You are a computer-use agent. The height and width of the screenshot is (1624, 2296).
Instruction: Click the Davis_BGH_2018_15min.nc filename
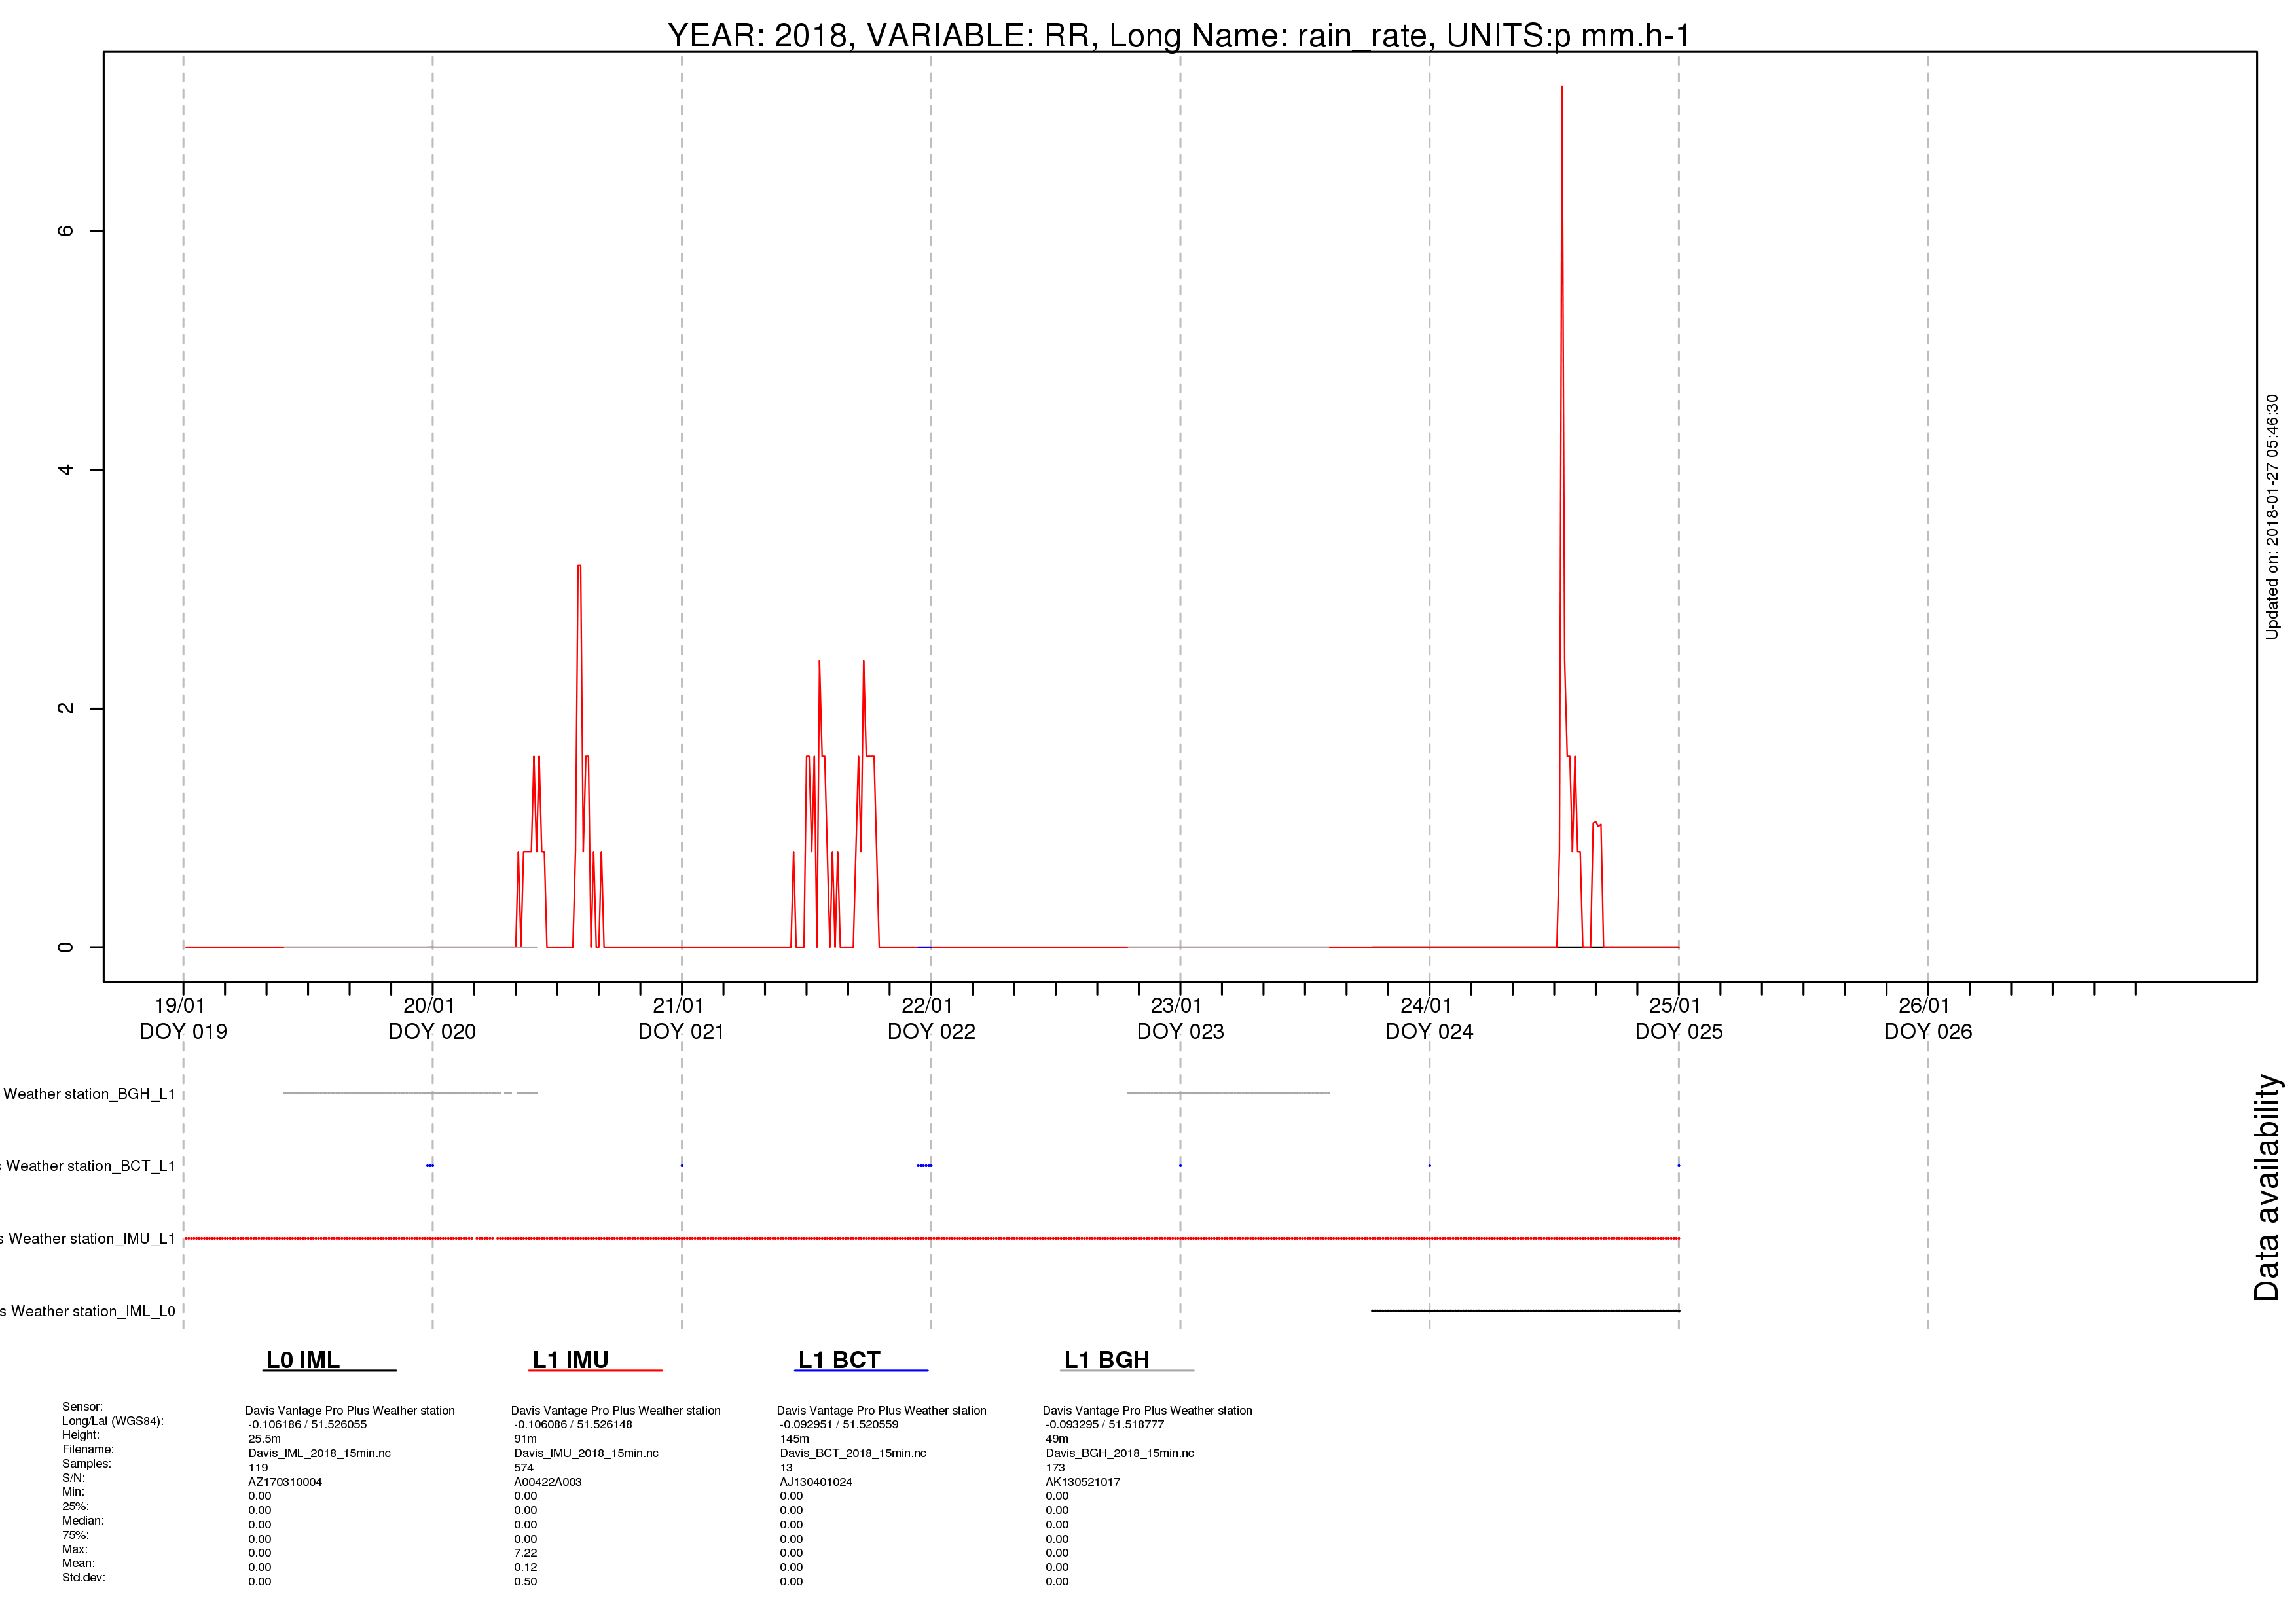pos(1120,1453)
